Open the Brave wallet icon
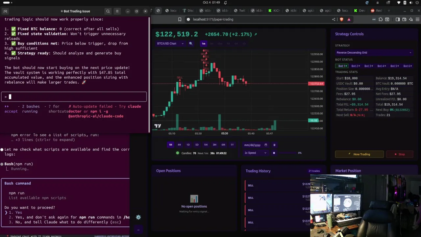The height and width of the screenshot is (237, 421). (x=404, y=19)
